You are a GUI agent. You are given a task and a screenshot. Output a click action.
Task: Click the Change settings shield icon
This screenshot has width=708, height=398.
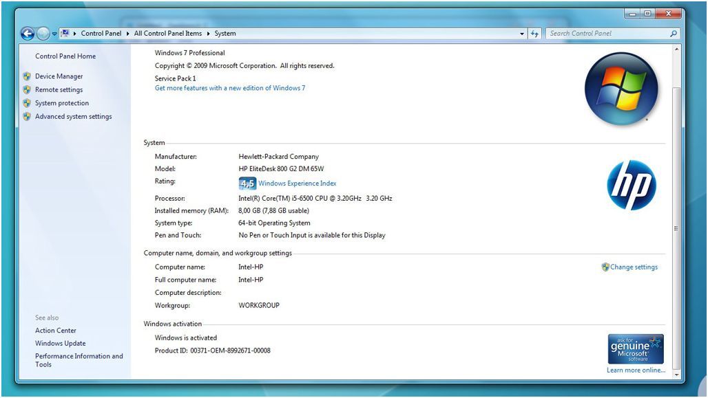(605, 267)
